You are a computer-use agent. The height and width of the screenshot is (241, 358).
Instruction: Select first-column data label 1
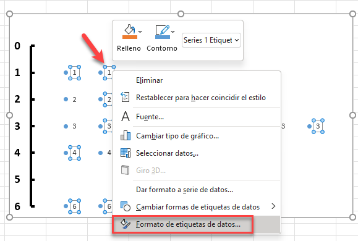click(74, 72)
